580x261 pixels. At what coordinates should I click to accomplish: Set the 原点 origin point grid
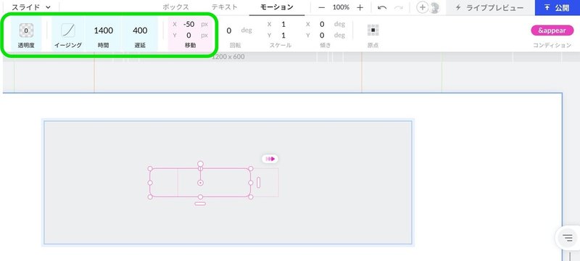373,30
